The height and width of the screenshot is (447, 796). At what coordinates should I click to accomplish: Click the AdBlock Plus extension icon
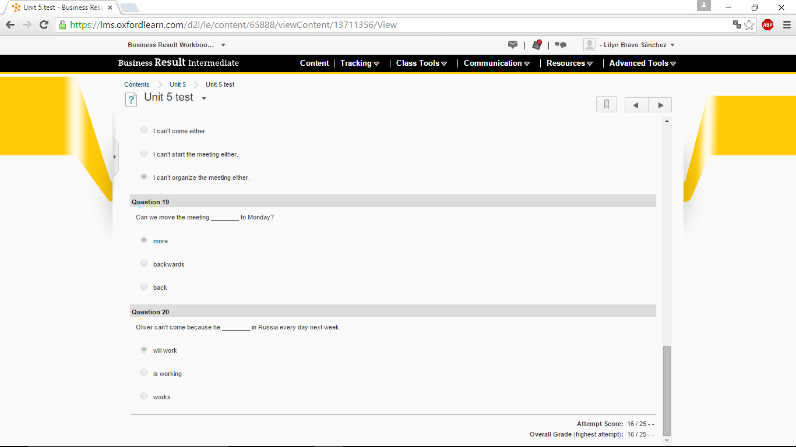click(x=767, y=24)
